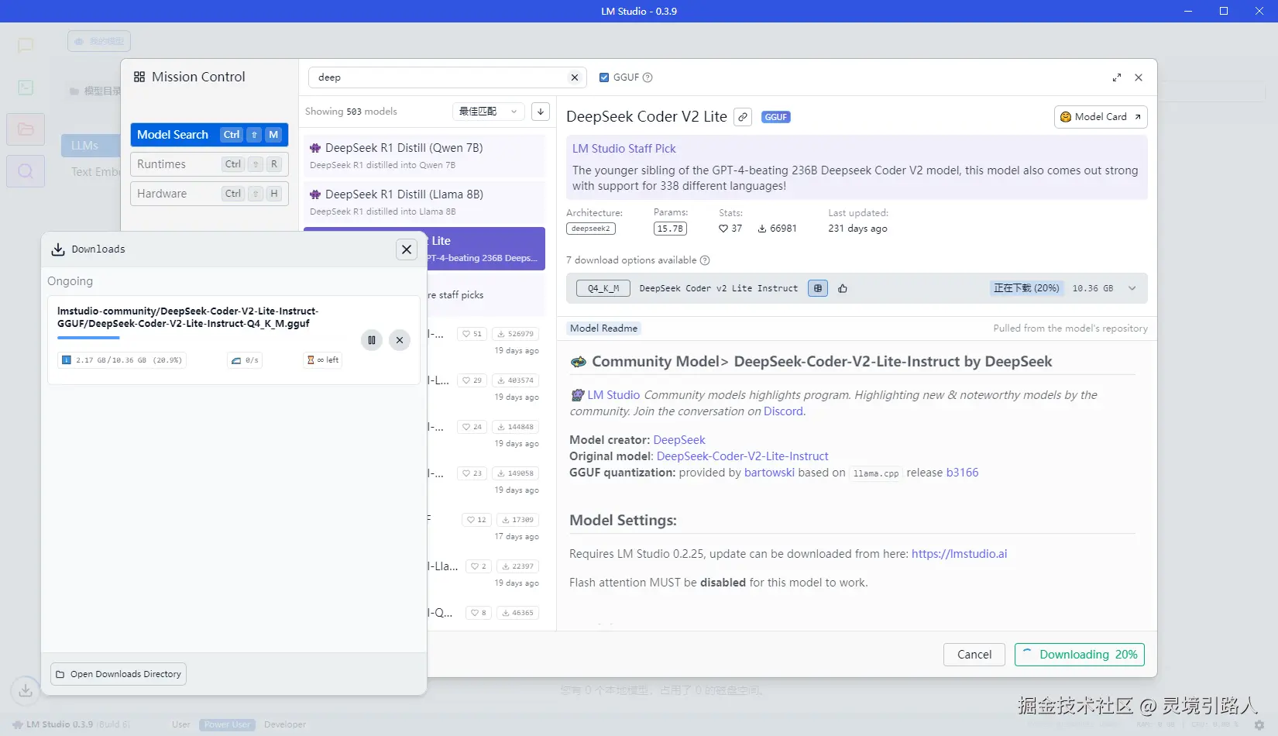
Task: Click the 144848 downloads badge in results
Action: click(516, 427)
